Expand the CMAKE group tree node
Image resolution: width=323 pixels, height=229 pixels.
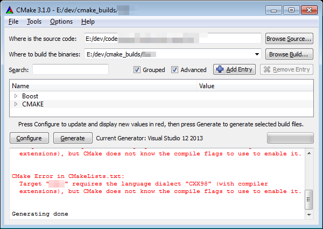[x=16, y=104]
